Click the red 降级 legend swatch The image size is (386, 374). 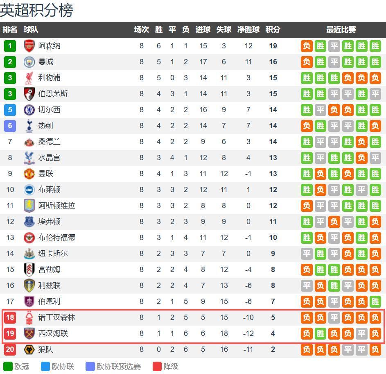coord(157,366)
